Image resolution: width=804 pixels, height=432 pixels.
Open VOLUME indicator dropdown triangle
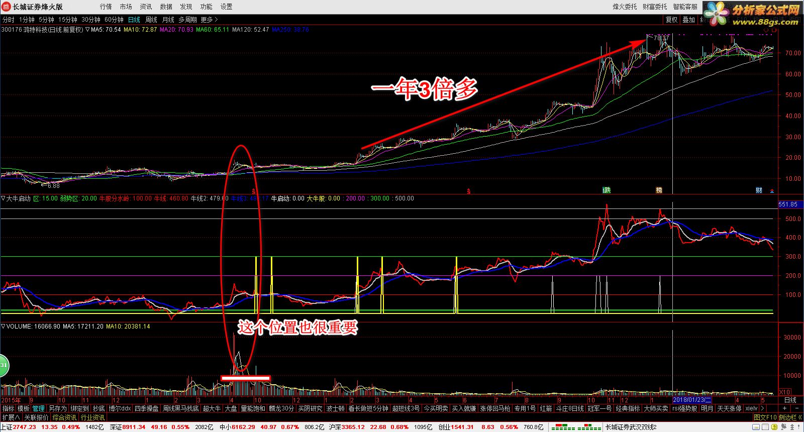(x=3, y=327)
